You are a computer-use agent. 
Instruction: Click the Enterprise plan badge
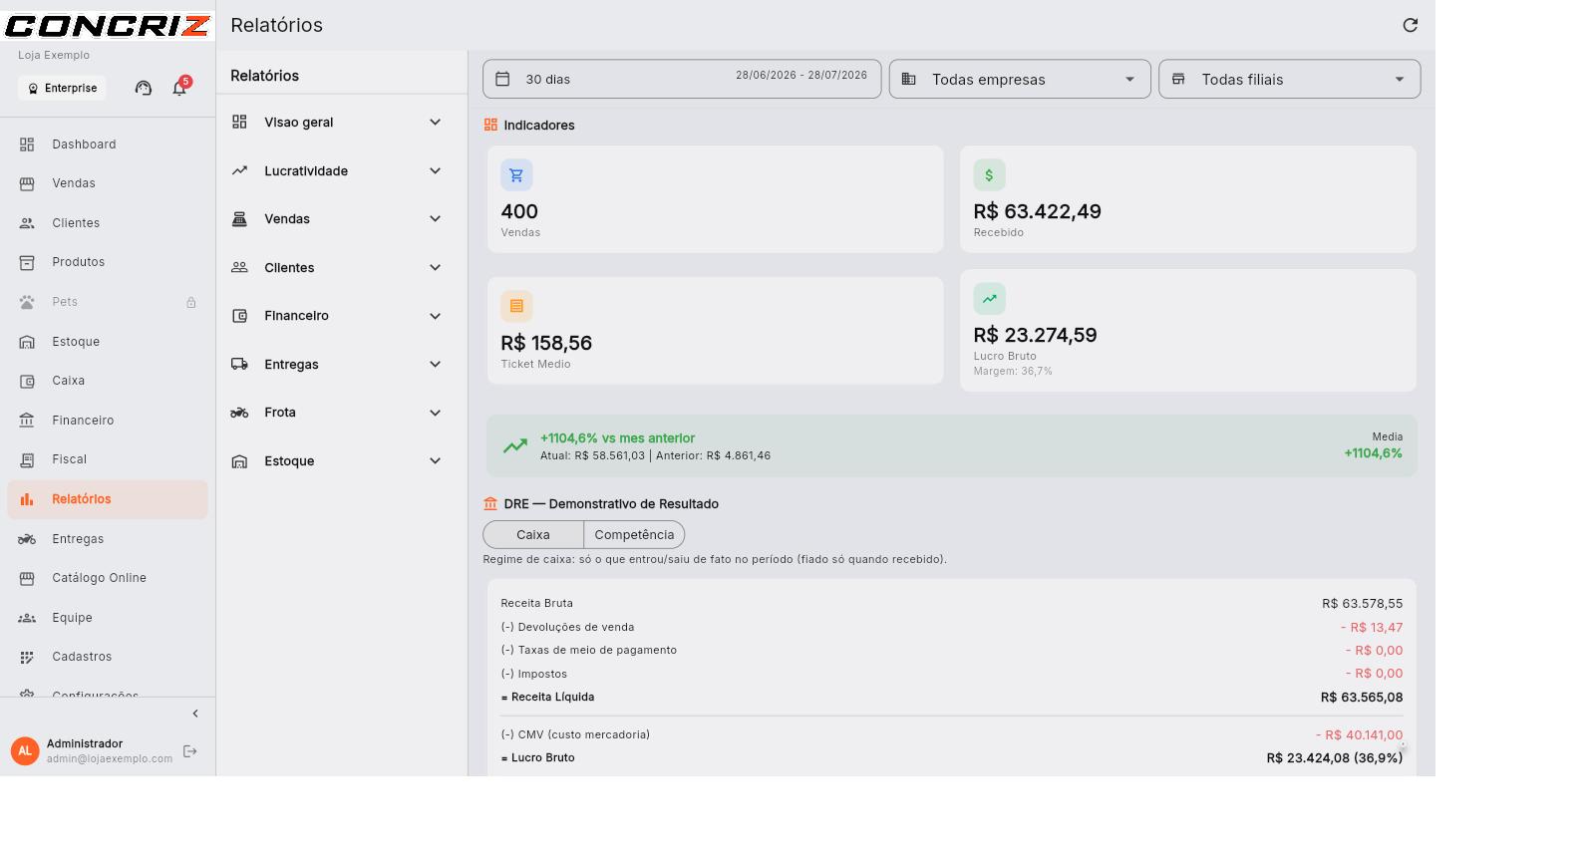click(62, 88)
